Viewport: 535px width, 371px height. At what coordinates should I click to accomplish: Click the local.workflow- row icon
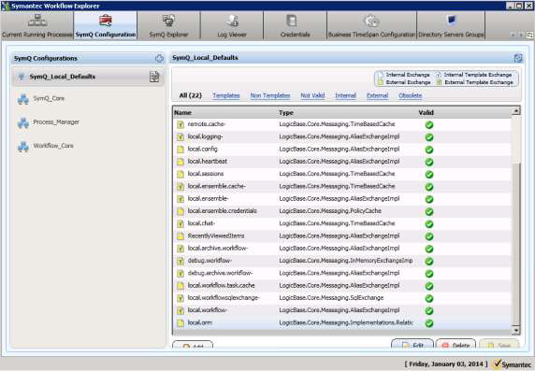(181, 310)
